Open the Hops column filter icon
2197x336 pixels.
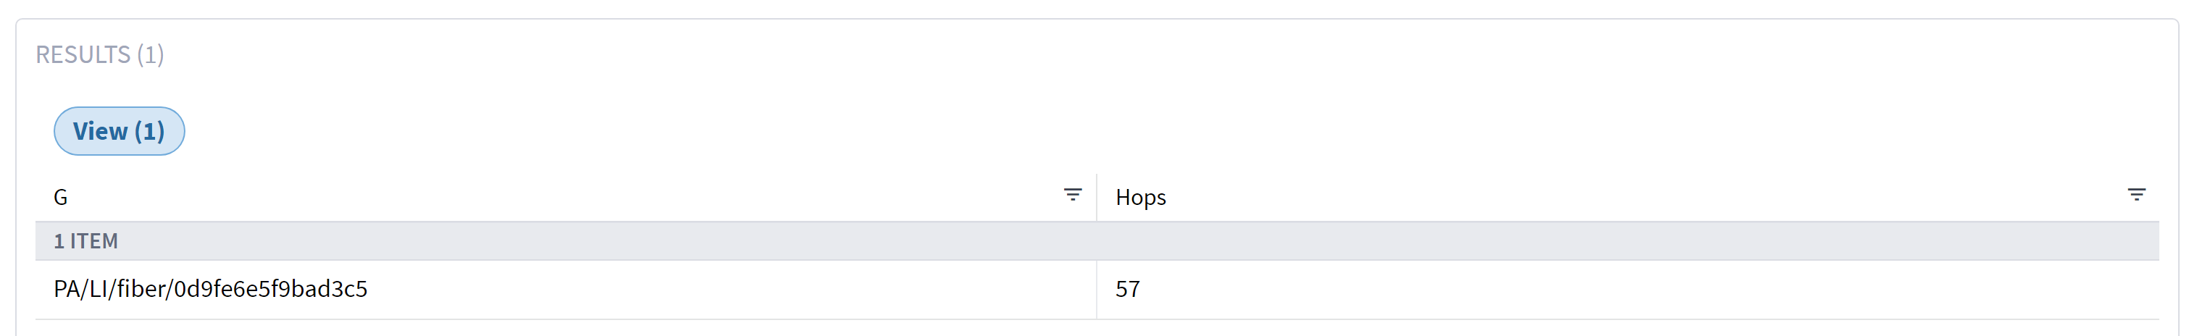(x=2135, y=196)
